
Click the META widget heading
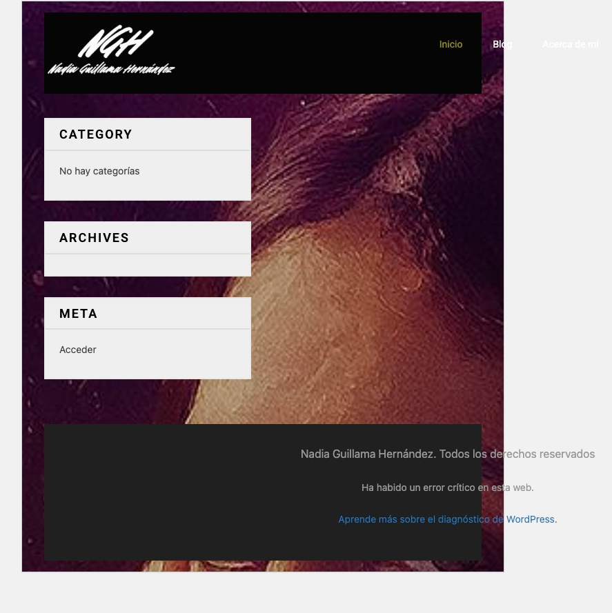tap(78, 314)
